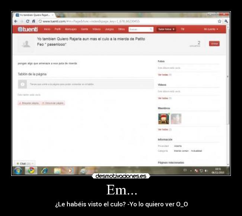Show hidden tray icons arrow

point(191,171)
